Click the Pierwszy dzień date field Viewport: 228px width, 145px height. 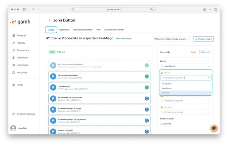tap(185, 124)
